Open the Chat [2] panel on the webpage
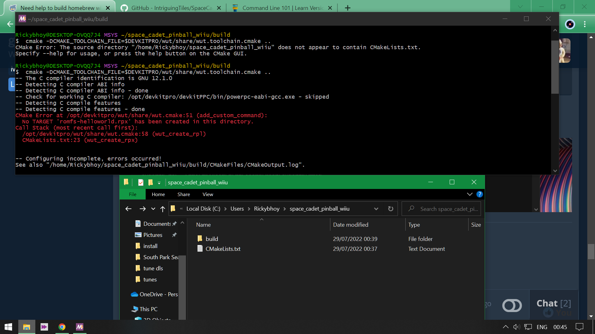The width and height of the screenshot is (595, 334). coord(554,304)
